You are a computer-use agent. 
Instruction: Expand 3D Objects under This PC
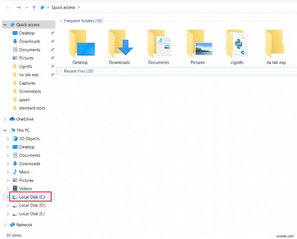8,139
